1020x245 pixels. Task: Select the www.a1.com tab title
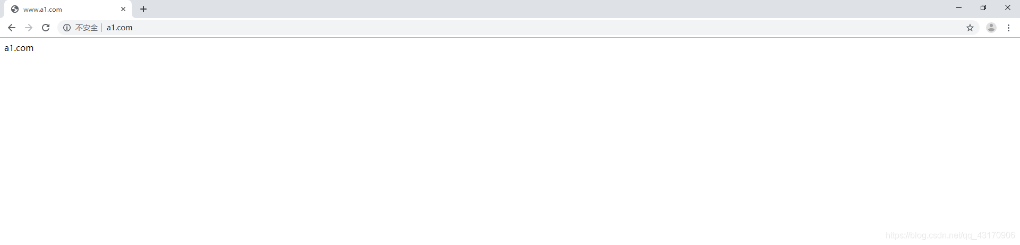[42, 10]
